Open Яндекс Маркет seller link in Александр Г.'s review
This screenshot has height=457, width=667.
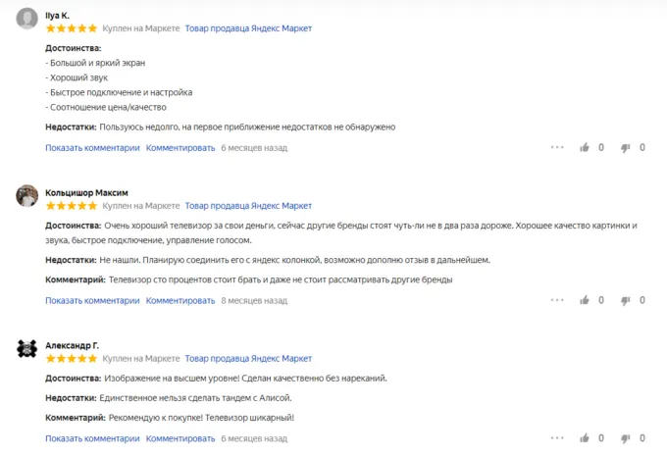click(x=248, y=359)
